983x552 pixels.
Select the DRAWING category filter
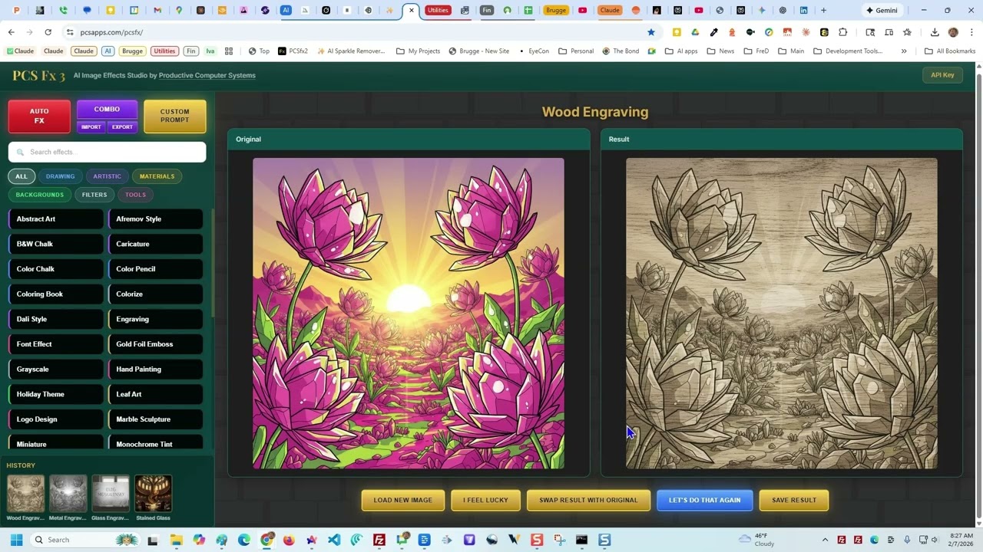[x=60, y=176]
